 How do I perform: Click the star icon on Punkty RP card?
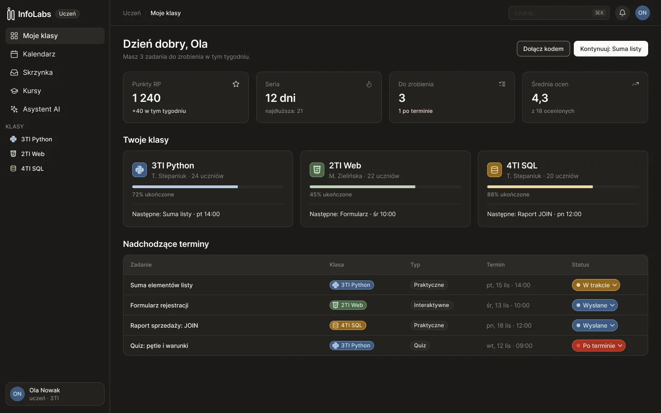236,84
